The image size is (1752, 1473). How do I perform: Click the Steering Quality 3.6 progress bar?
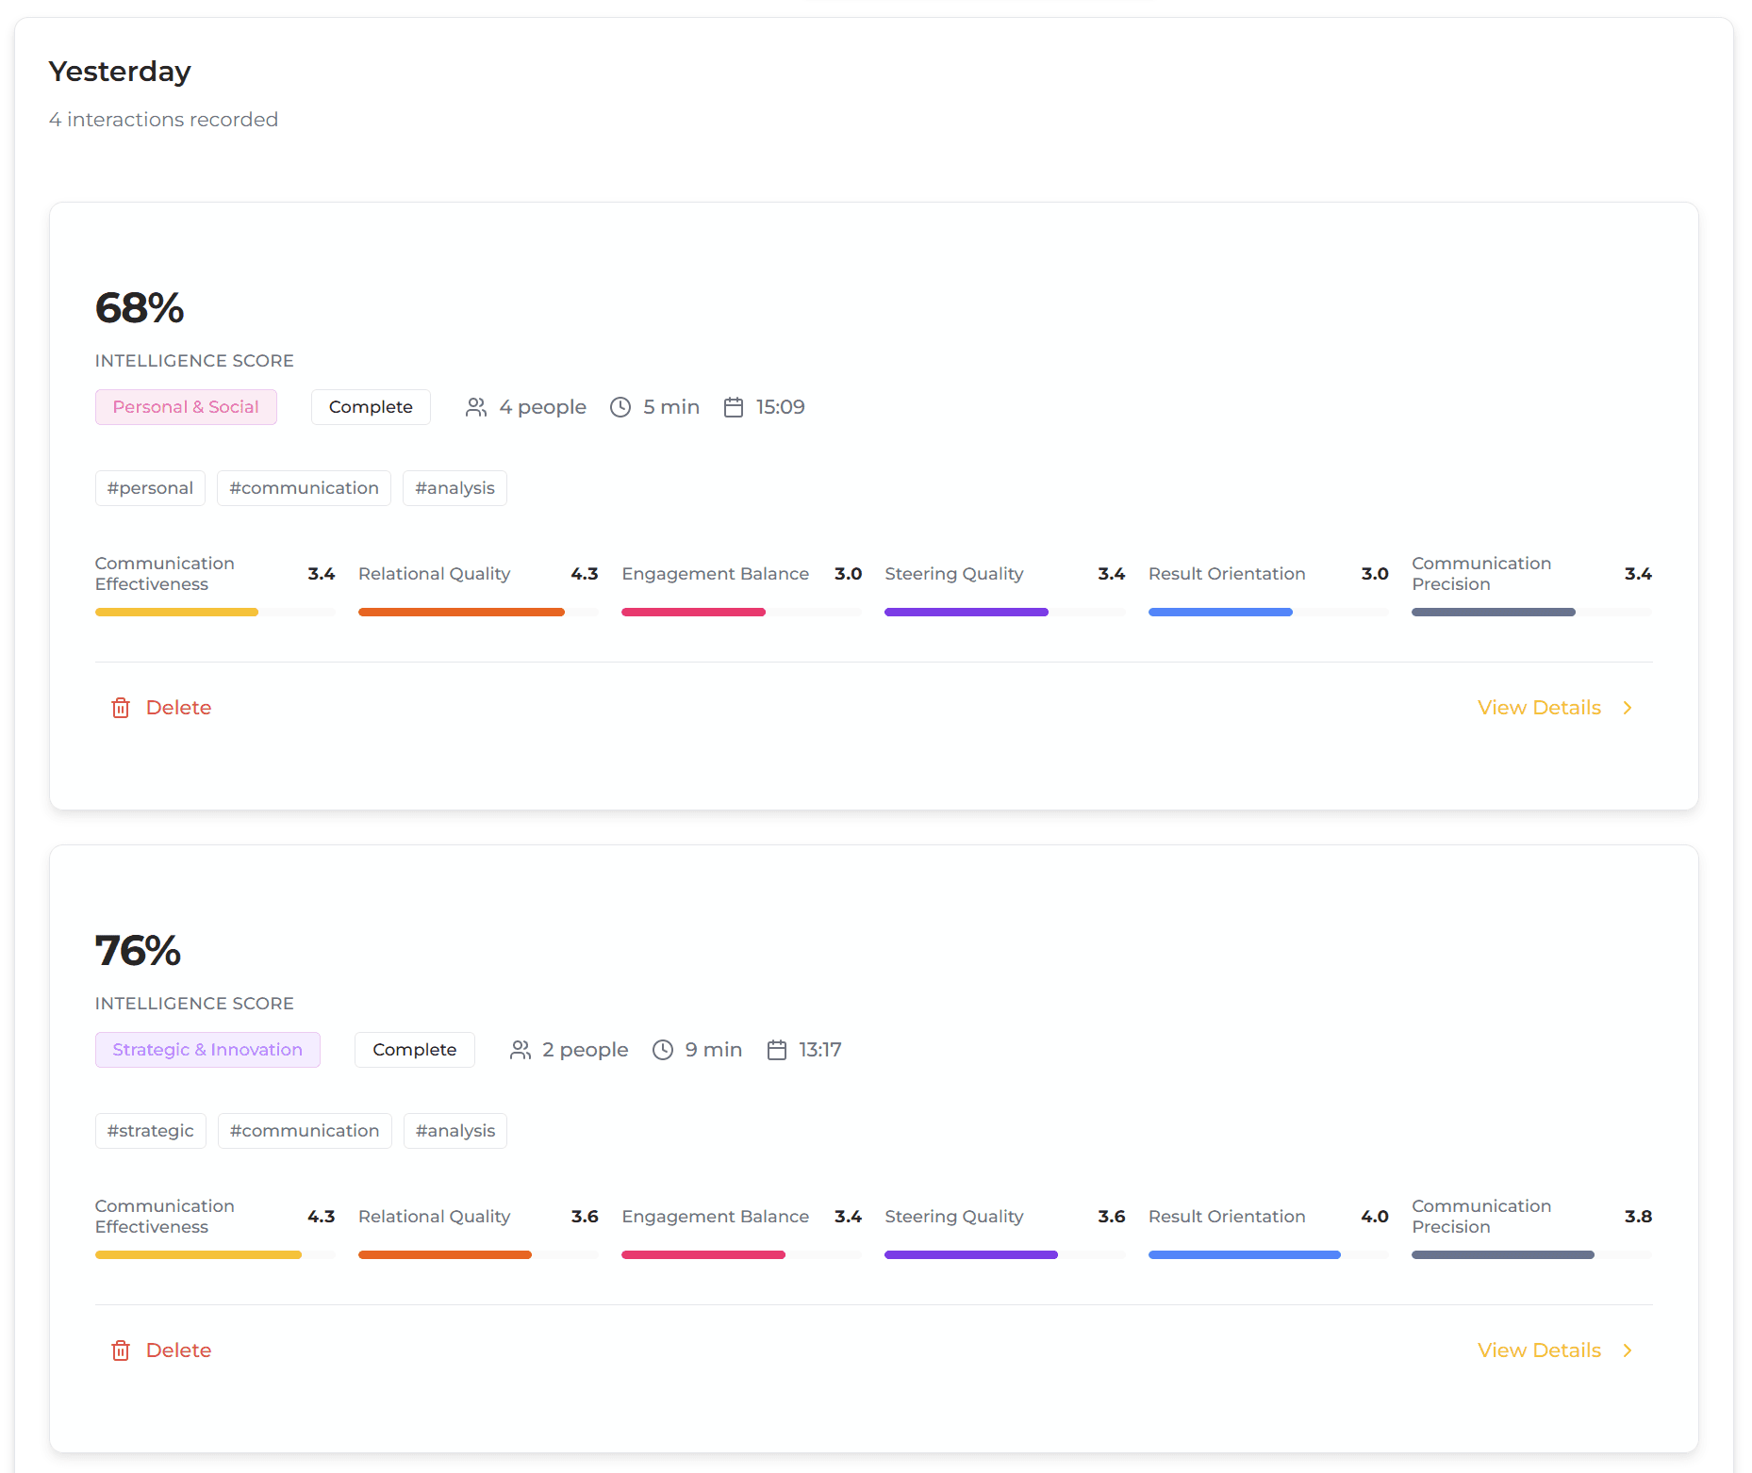(970, 1254)
